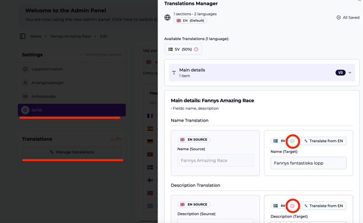Viewport: 363px width, 223px height.
Task: Click the warning icon on the SV (50%) chip
Action: 196,49
